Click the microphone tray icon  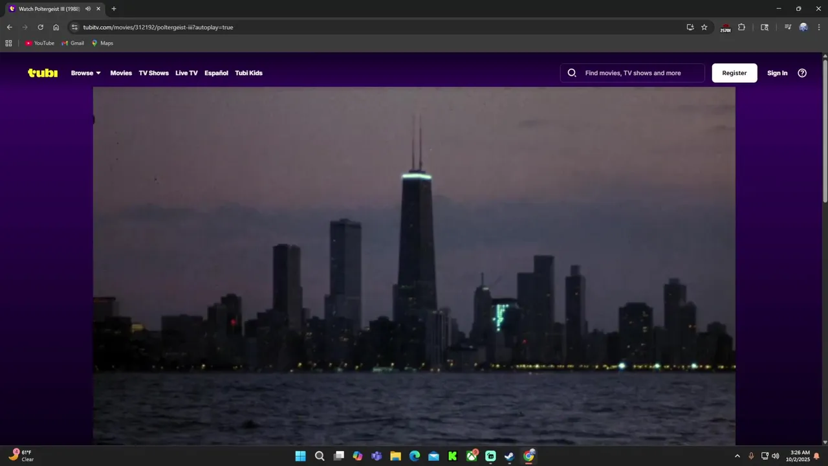click(751, 456)
